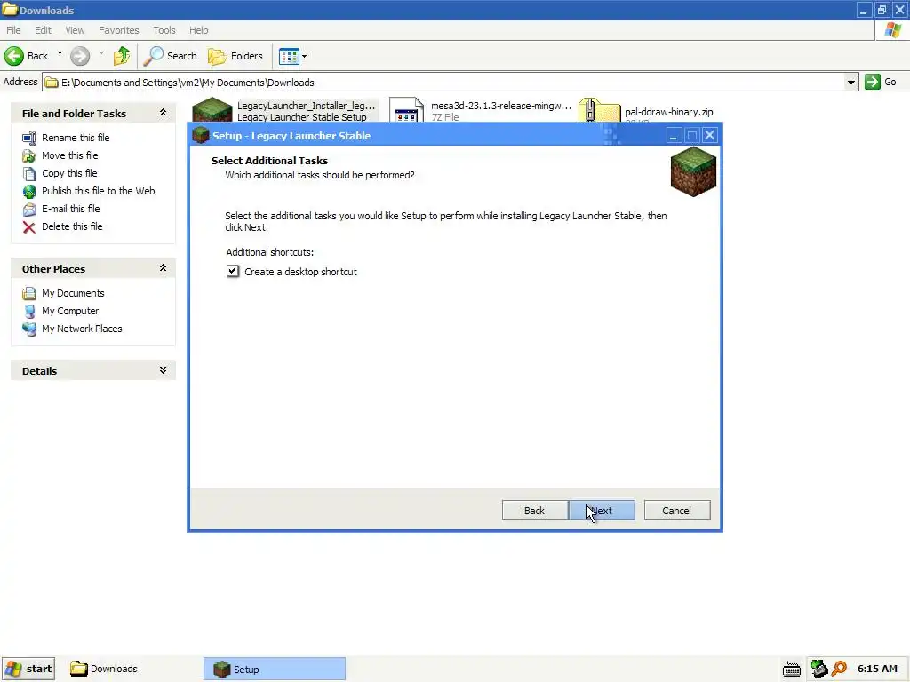Switch to Setup taskbar button
The image size is (910, 682).
tap(275, 670)
